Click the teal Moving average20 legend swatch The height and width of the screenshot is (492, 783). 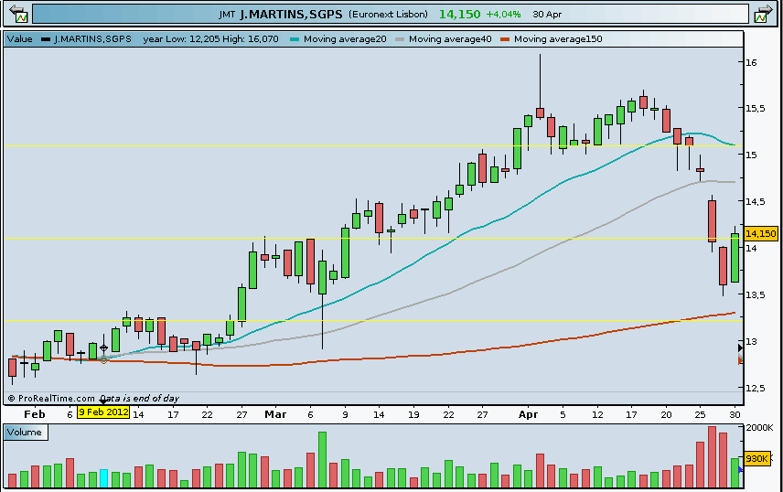point(295,39)
